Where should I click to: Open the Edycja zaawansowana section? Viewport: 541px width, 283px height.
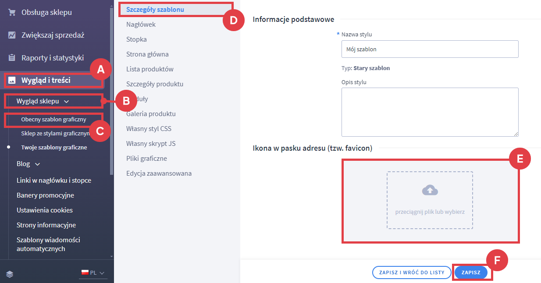click(159, 173)
